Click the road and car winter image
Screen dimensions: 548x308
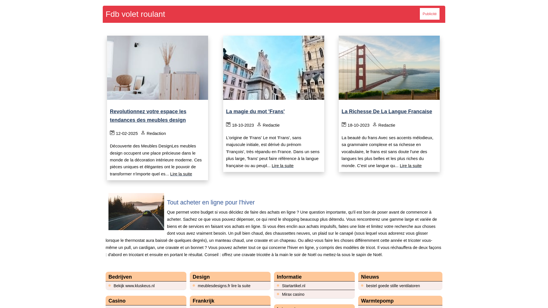tap(136, 212)
